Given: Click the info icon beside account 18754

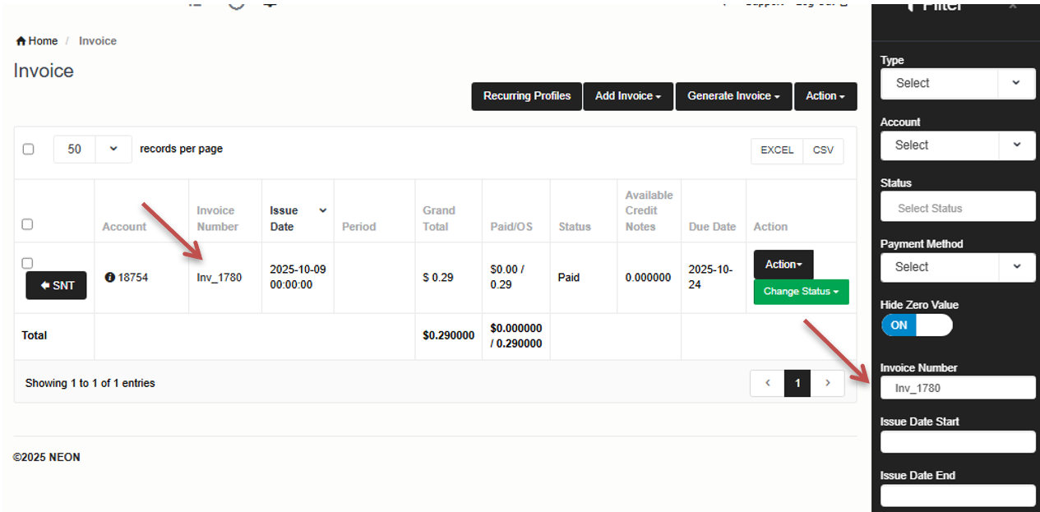Looking at the screenshot, I should point(109,278).
